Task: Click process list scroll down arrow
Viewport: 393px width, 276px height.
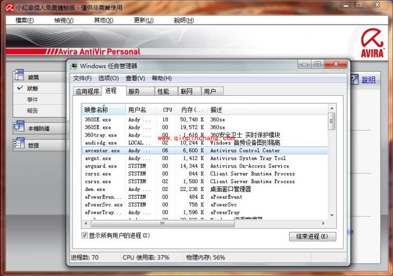Action: (331, 215)
